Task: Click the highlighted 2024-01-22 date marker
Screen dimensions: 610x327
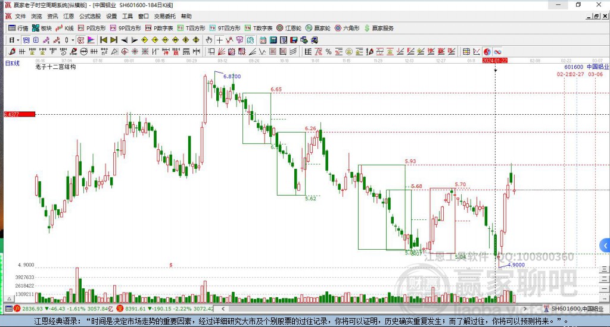Action: (x=494, y=61)
